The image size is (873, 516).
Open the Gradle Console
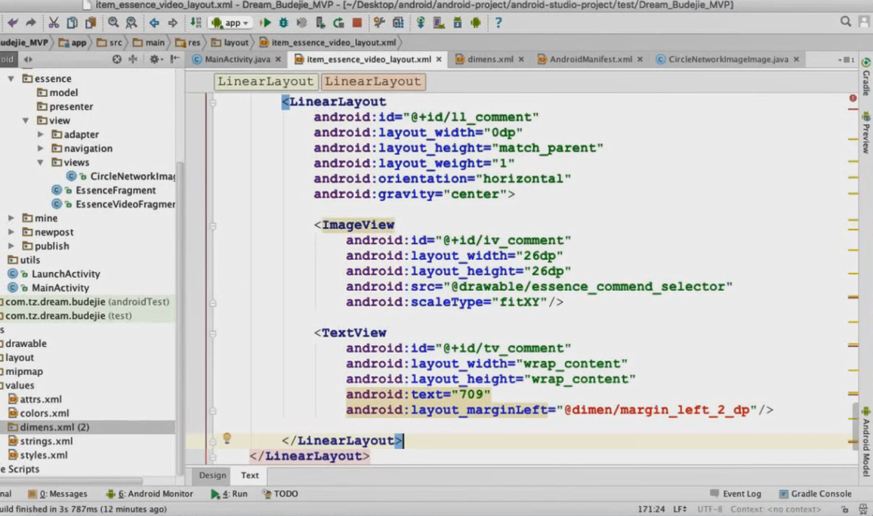815,494
